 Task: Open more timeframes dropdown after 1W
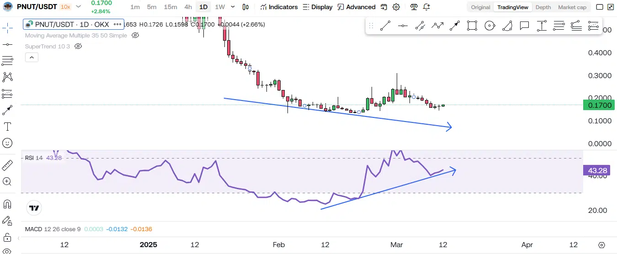click(x=233, y=7)
